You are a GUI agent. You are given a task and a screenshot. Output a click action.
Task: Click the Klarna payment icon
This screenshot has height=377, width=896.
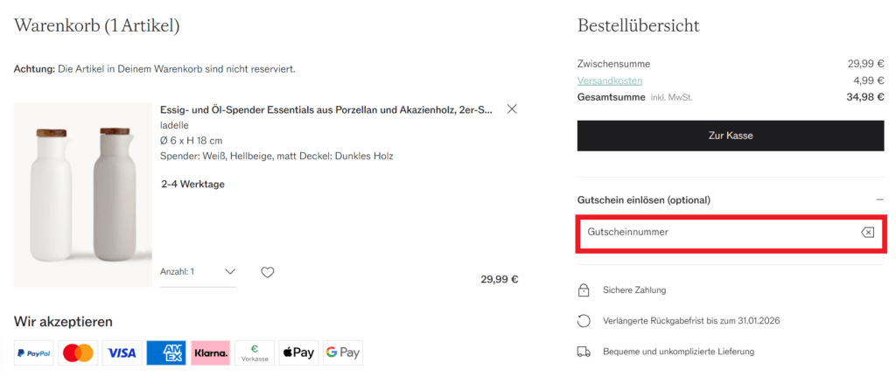pos(210,353)
